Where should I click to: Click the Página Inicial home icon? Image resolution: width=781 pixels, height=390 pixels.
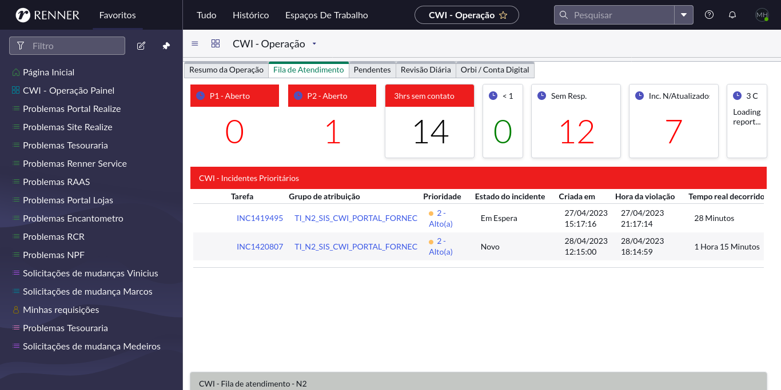point(16,73)
